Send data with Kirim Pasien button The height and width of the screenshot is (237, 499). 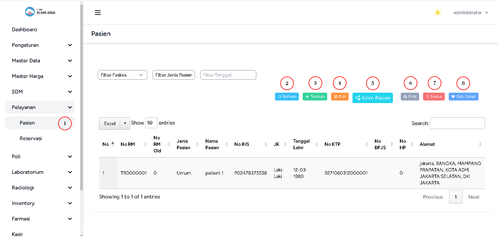373,98
